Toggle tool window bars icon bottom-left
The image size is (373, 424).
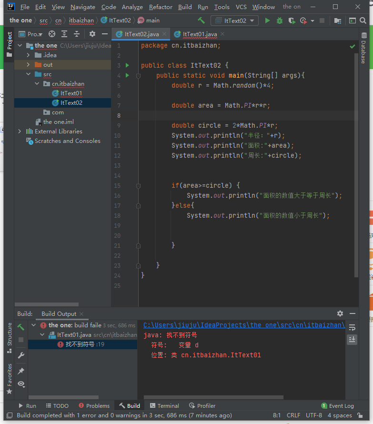pyautogui.click(x=10, y=415)
